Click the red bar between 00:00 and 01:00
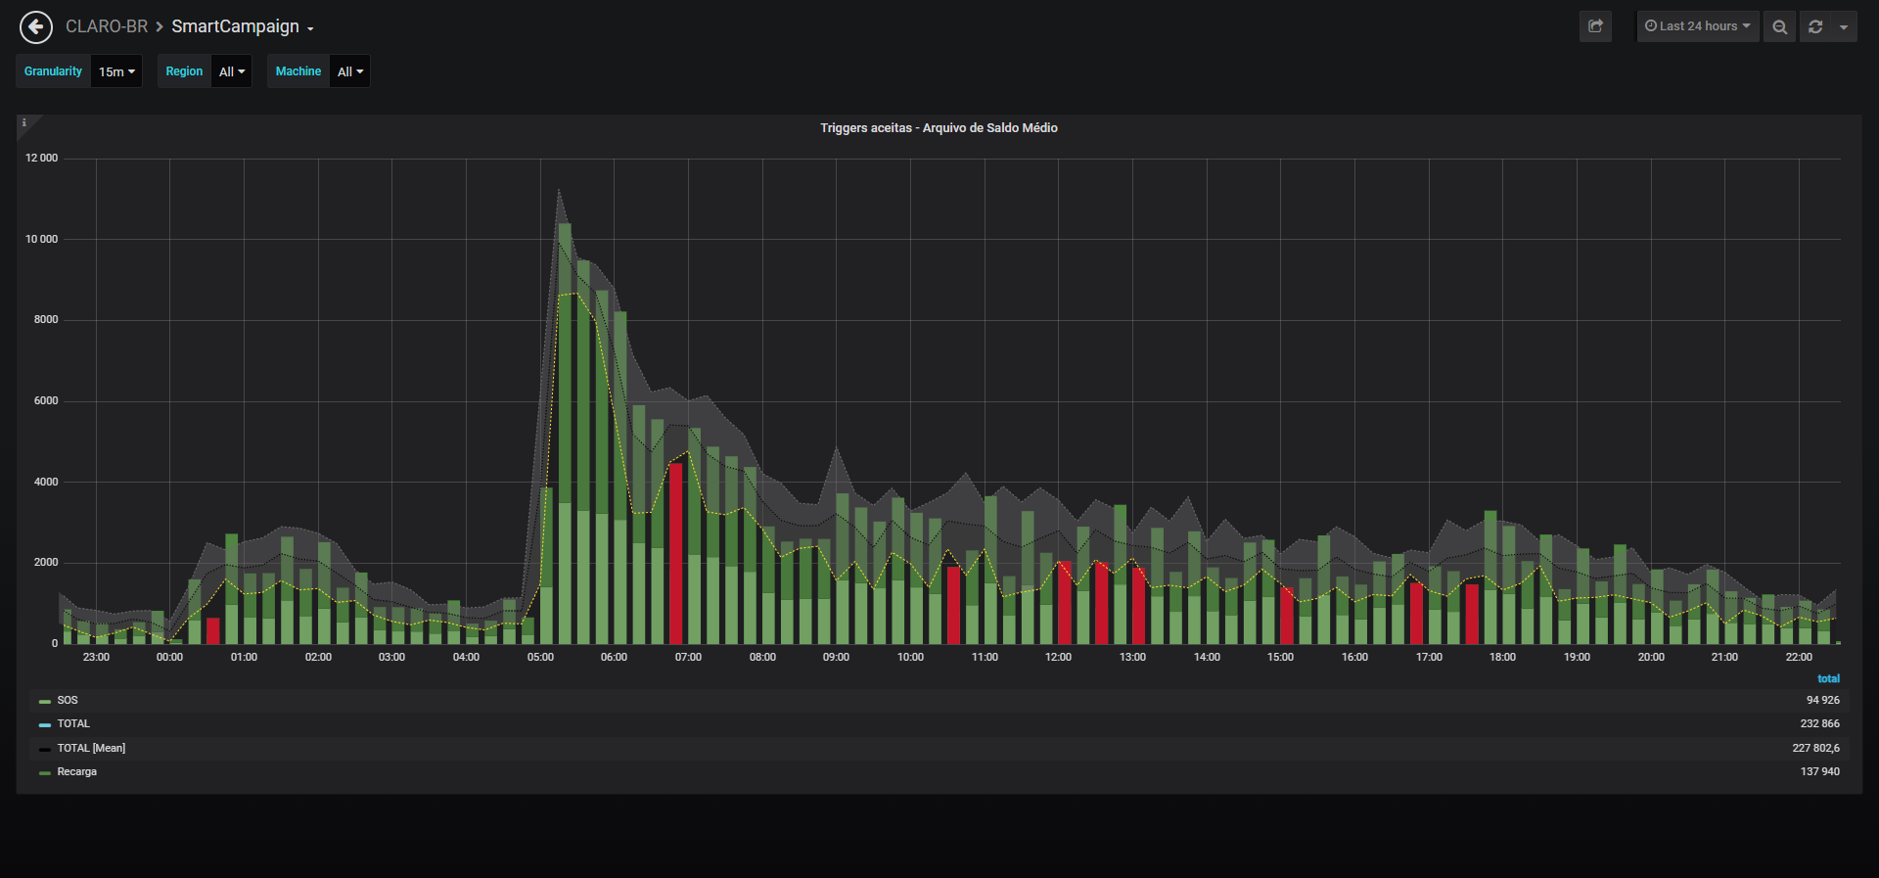This screenshot has width=1879, height=878. click(x=212, y=630)
